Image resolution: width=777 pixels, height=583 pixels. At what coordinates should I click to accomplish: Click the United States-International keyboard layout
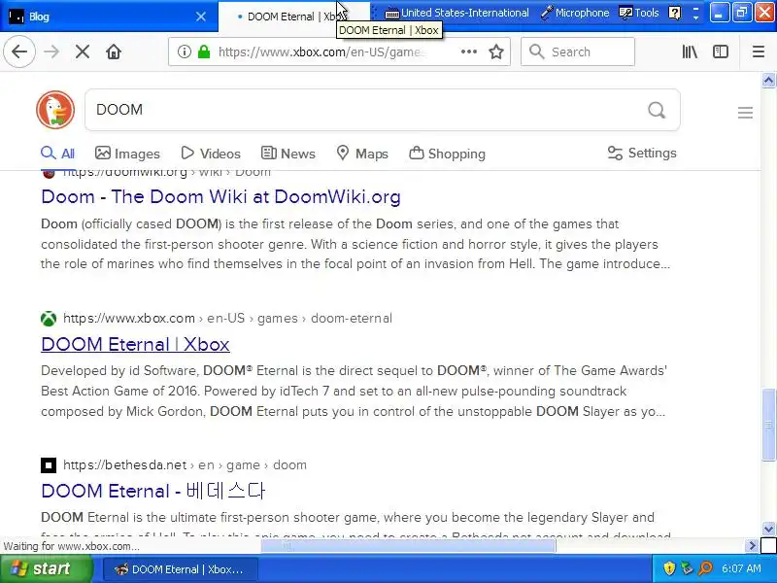[456, 13]
